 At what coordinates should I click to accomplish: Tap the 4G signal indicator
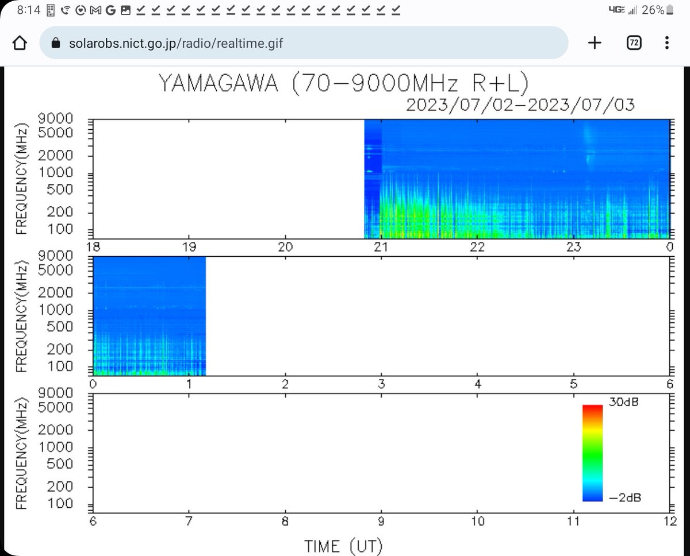tap(623, 10)
